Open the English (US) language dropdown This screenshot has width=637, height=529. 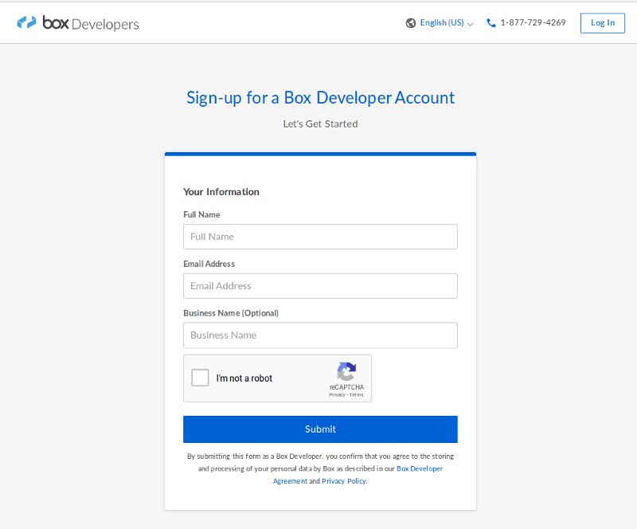click(447, 23)
